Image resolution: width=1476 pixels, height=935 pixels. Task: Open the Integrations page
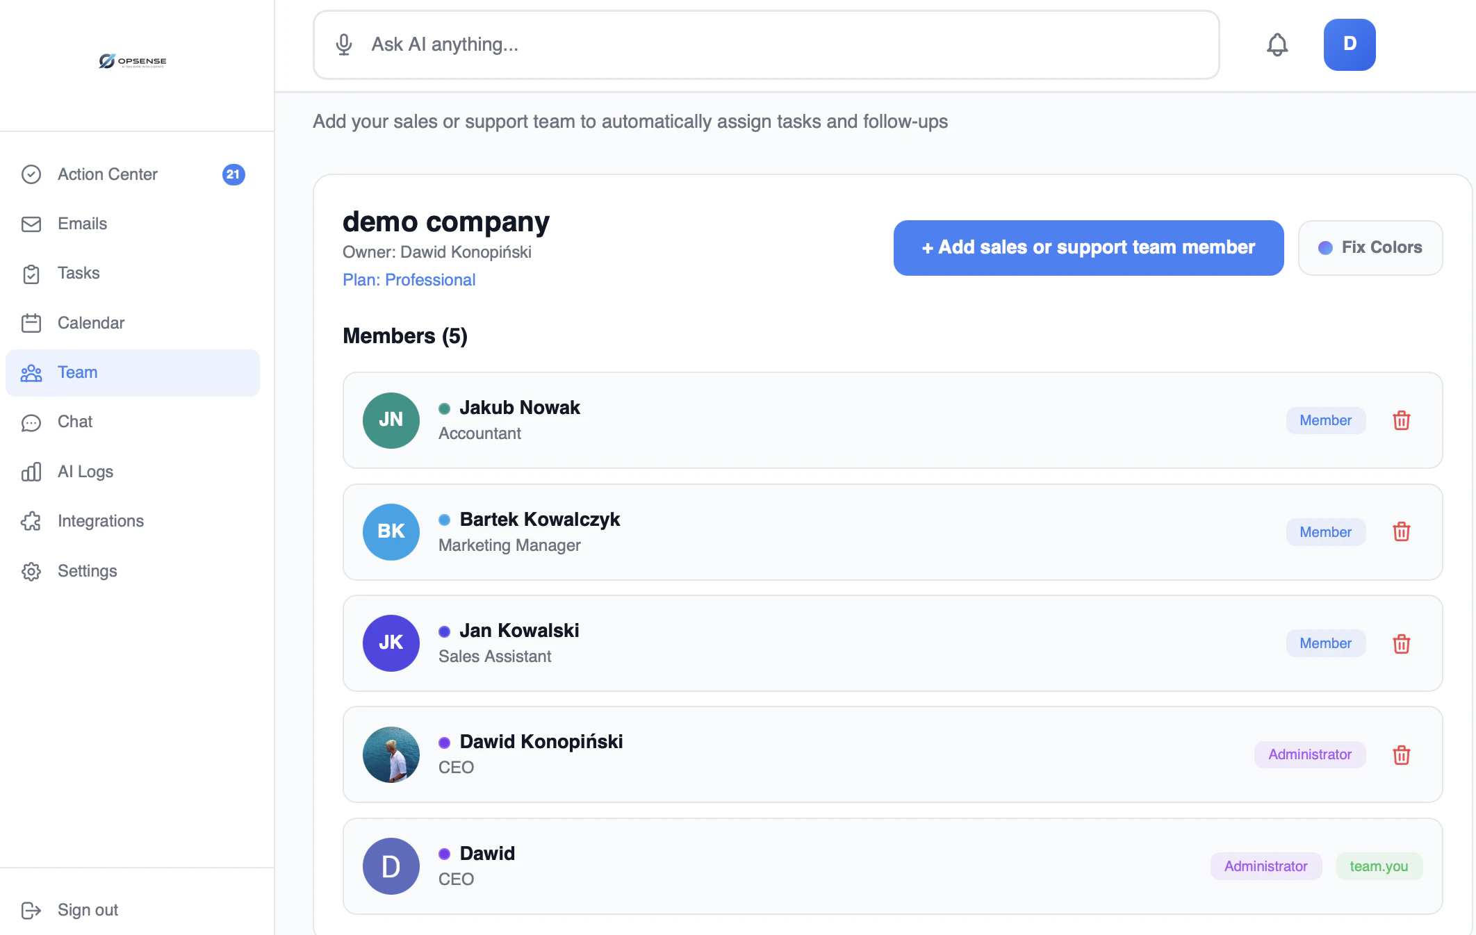click(x=100, y=521)
